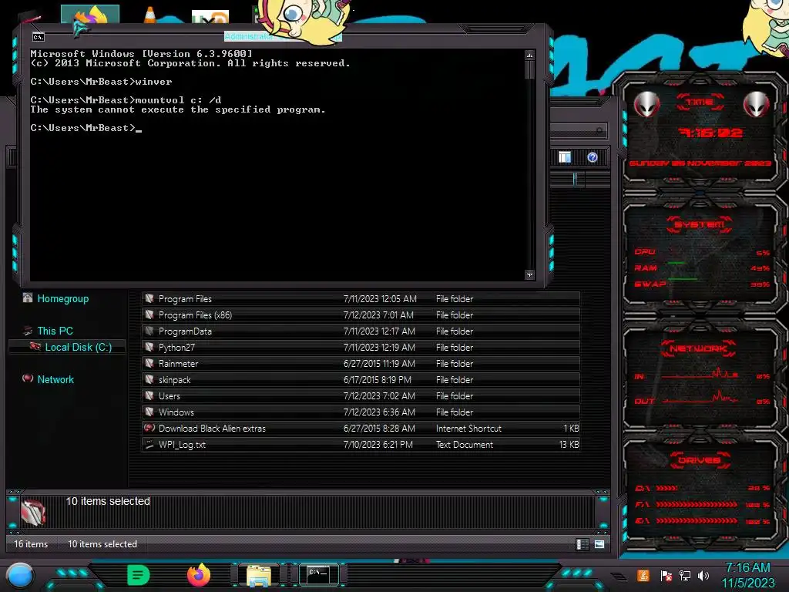Click the Sunday November date line in widget
Viewport: 789px width, 592px height.
700,163
